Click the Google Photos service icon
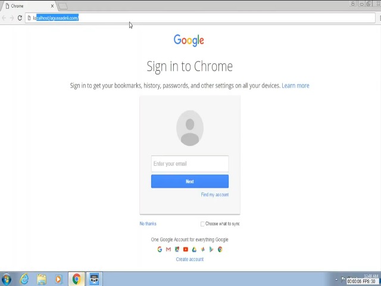The width and height of the screenshot is (381, 286). (203, 249)
